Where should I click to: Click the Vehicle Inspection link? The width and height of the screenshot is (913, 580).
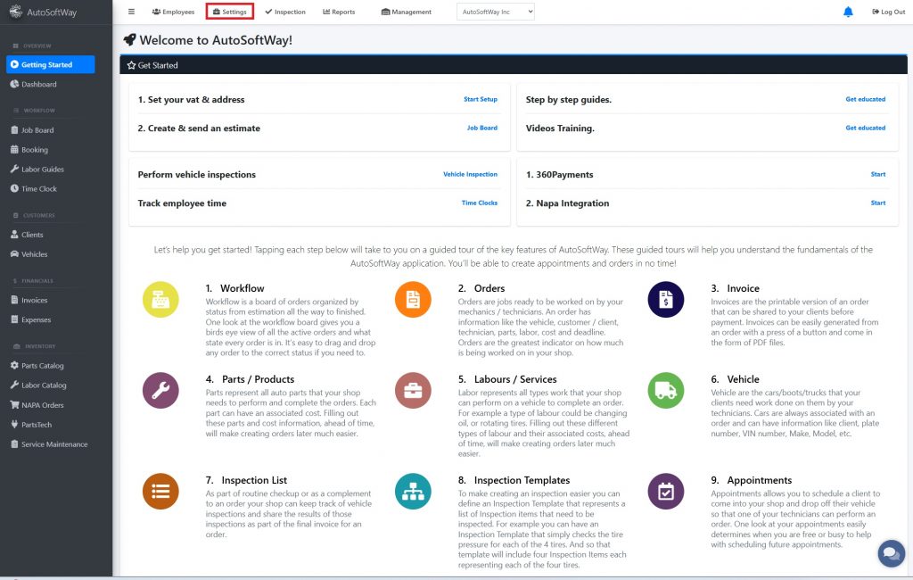coord(470,175)
